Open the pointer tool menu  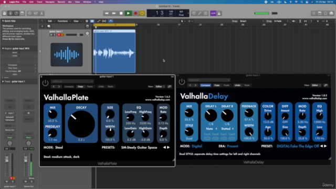[183, 21]
